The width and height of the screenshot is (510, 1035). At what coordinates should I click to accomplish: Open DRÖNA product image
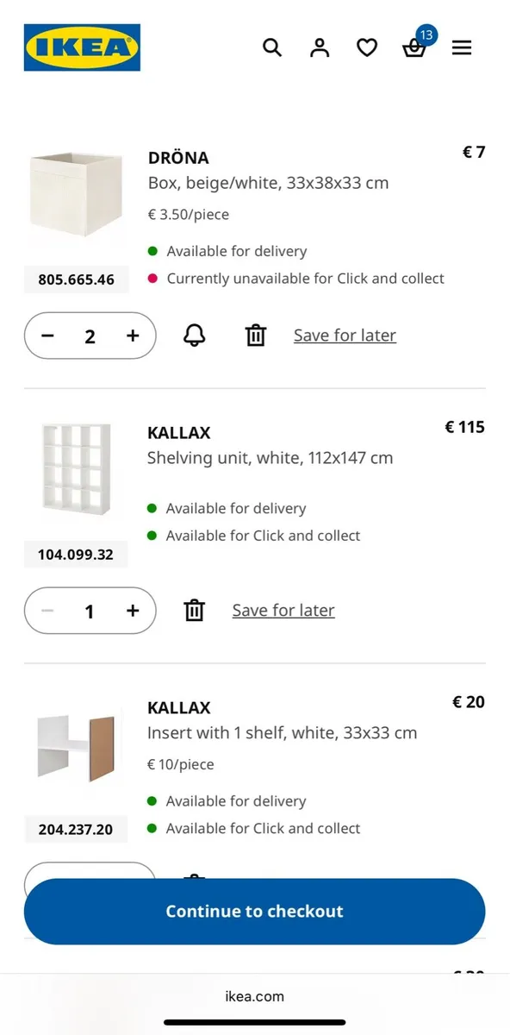(x=76, y=196)
